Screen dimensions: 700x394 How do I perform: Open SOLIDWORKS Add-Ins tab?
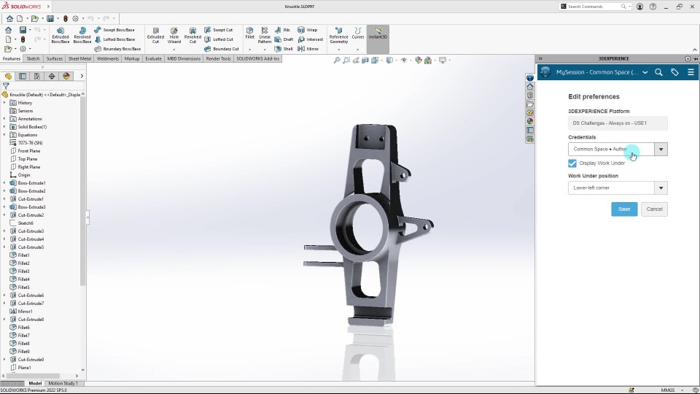[258, 58]
